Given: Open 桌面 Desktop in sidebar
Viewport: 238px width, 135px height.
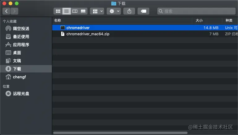Looking at the screenshot, I should (26, 53).
